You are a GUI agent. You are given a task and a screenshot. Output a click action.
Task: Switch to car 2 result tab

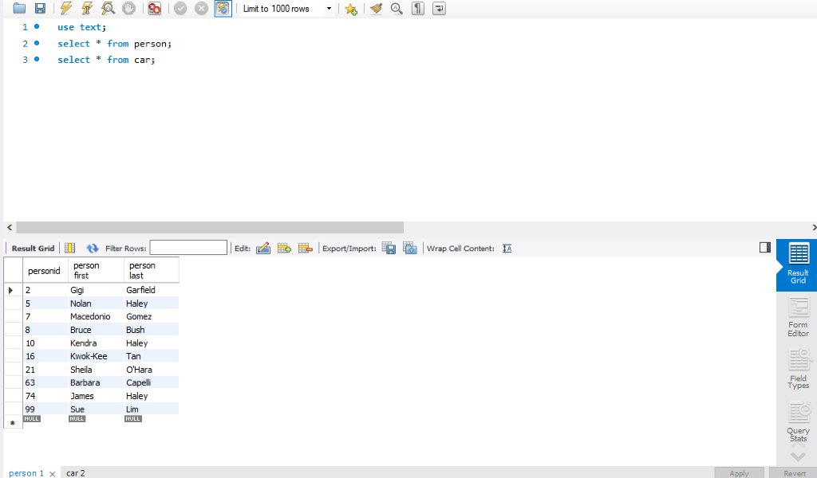tap(76, 472)
